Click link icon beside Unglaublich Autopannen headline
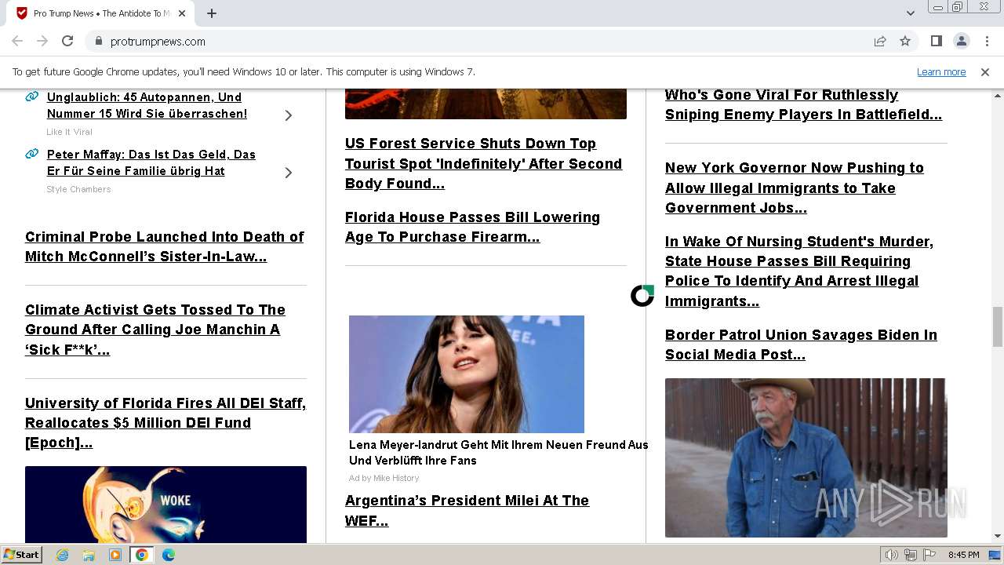Image resolution: width=1004 pixels, height=565 pixels. pos(32,97)
